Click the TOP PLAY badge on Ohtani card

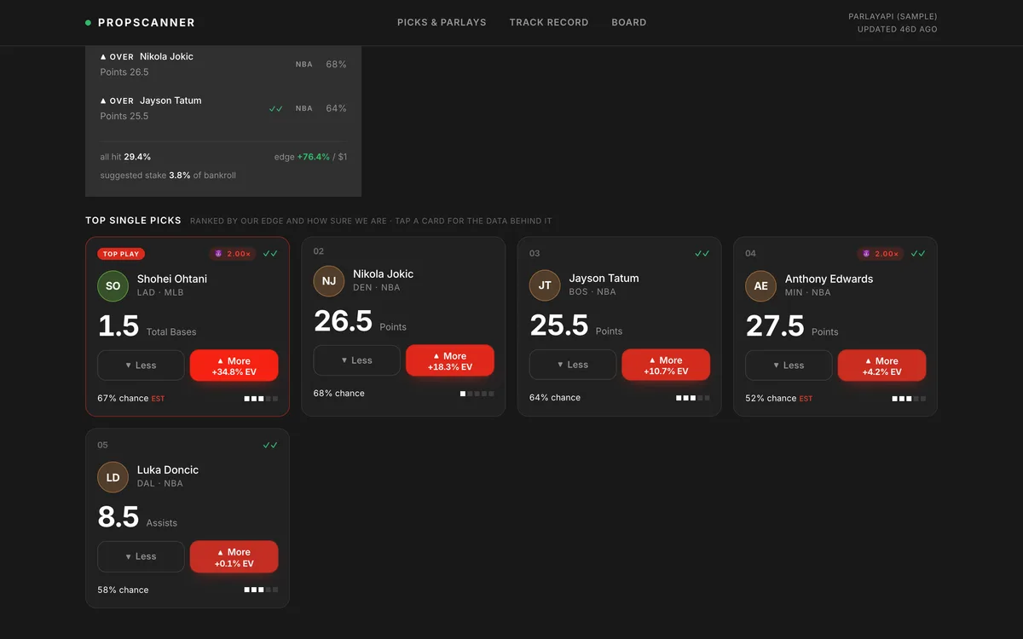(121, 254)
